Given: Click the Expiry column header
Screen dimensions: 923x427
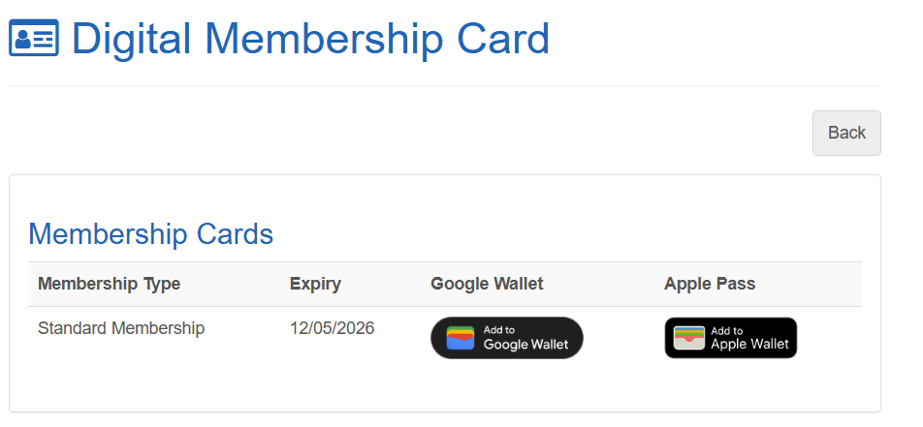Looking at the screenshot, I should (315, 285).
